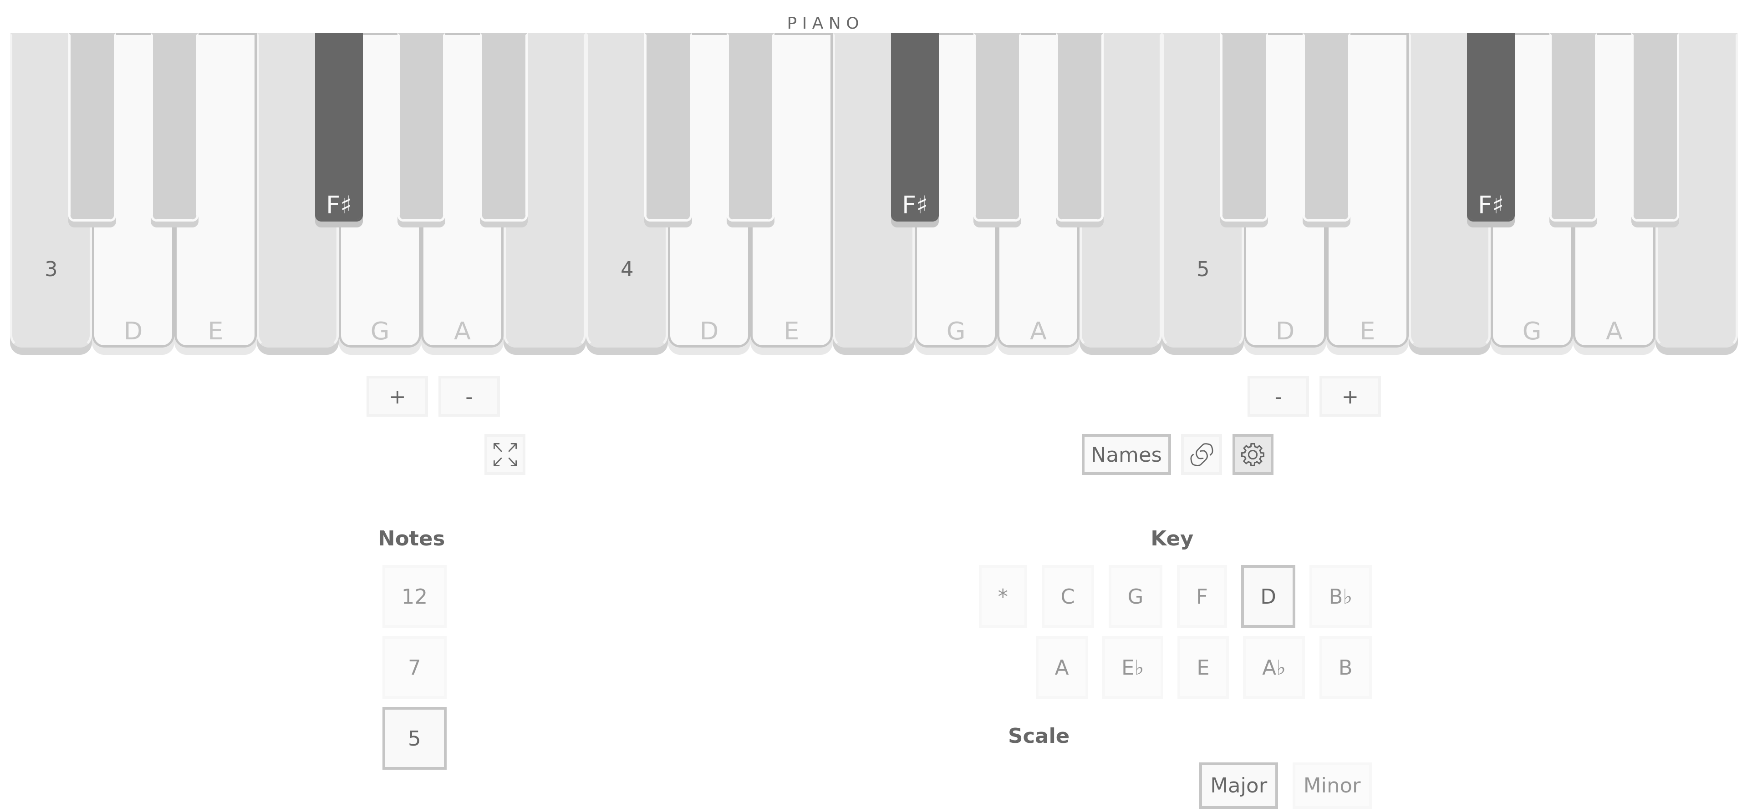Toggle the settings gear icon
The image size is (1747, 812).
tap(1253, 454)
